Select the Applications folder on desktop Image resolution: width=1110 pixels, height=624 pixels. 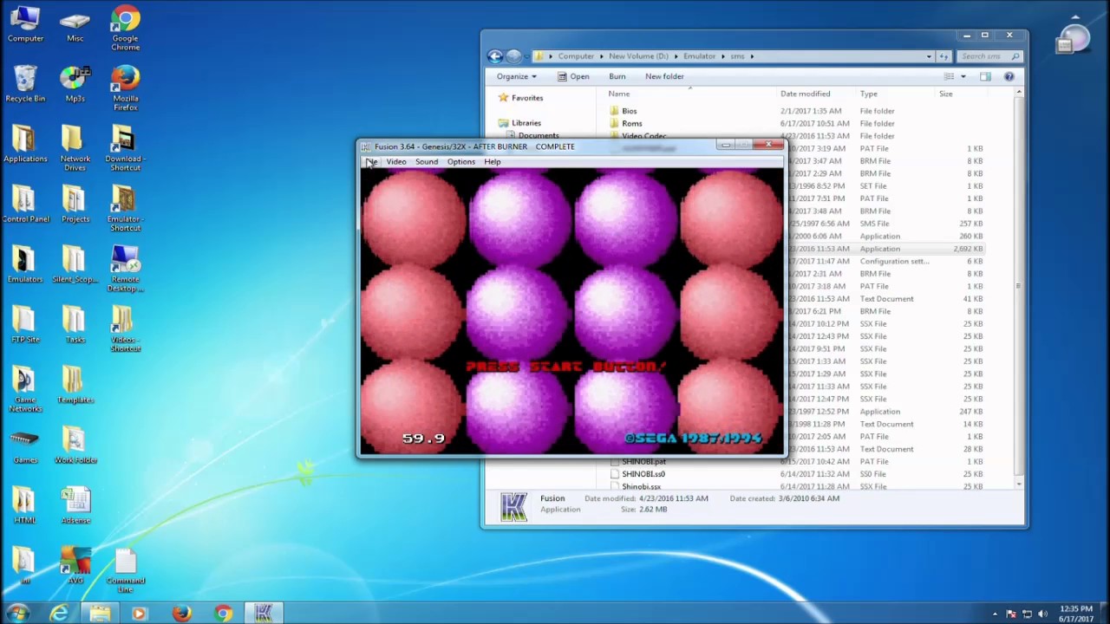[25, 144]
